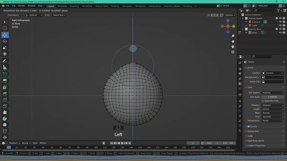The height and width of the screenshot is (161, 287).
Task: Disable Body object in renders
Action: [x=284, y=33]
